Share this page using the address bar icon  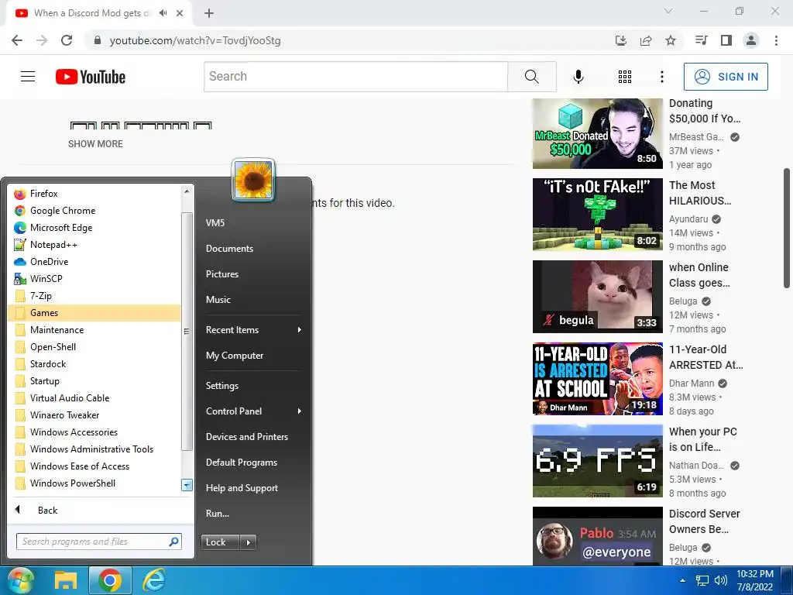tap(646, 40)
